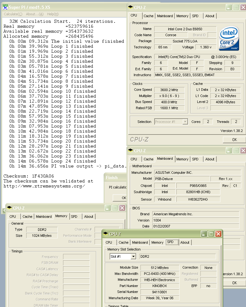Select Mainboard tab in Memory CPU-Z window

(44, 217)
